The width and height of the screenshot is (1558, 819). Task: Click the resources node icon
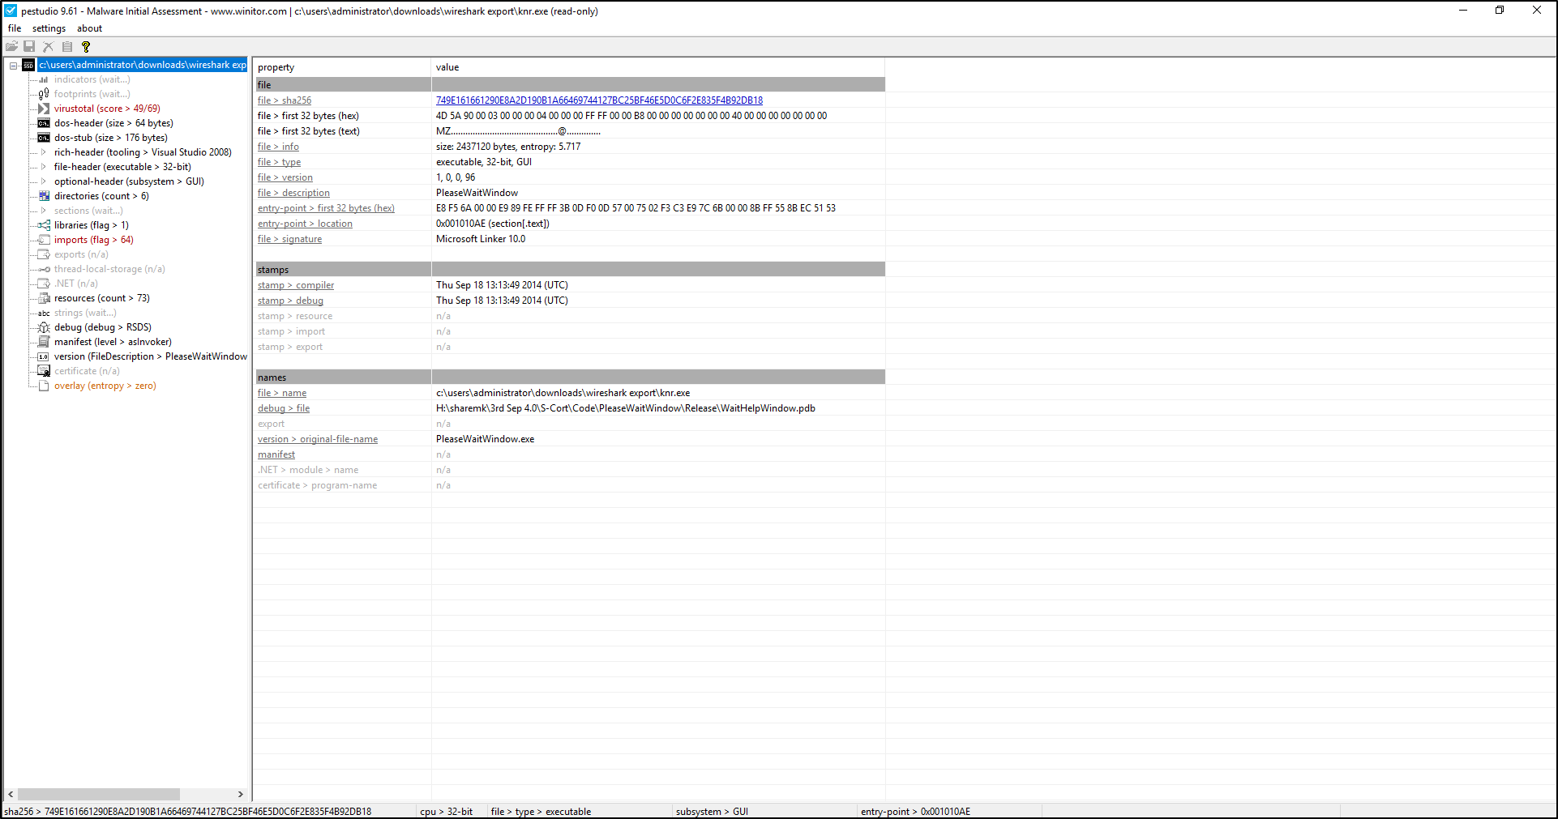44,298
